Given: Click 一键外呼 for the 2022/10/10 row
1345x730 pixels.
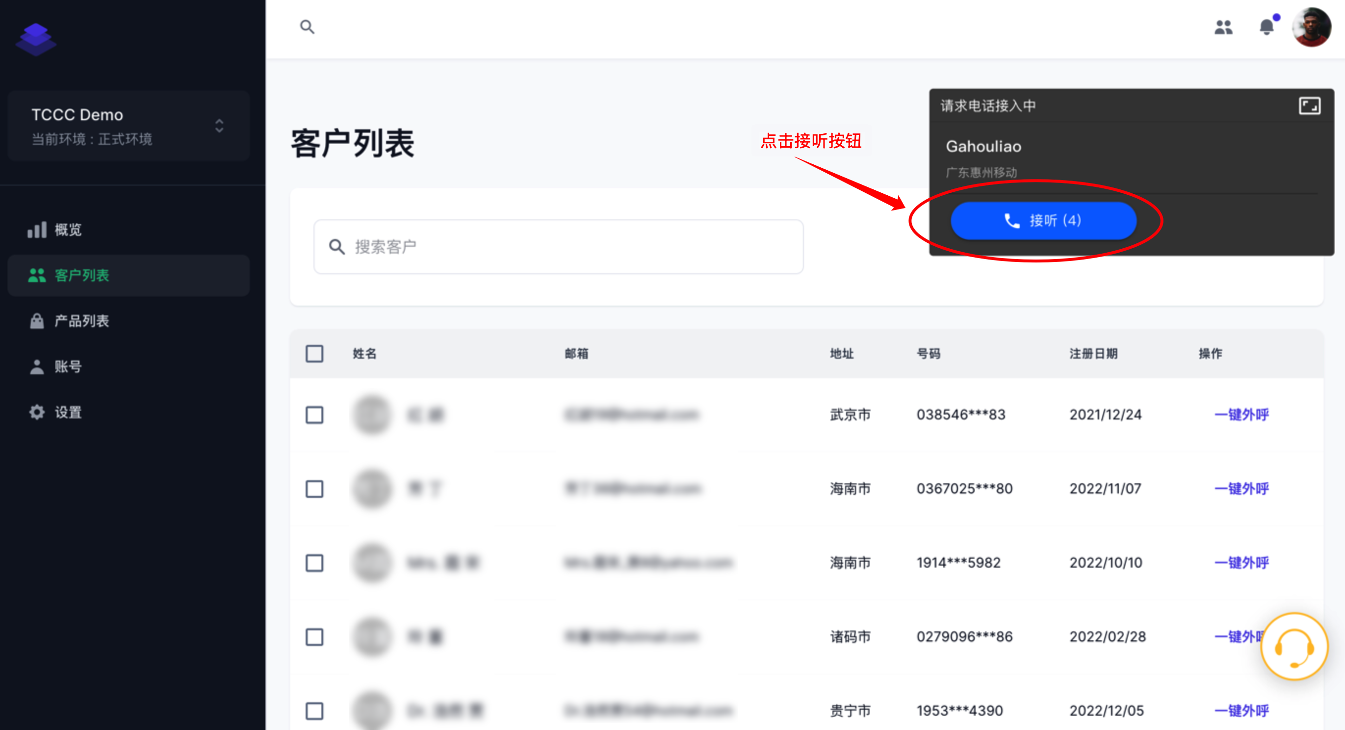Looking at the screenshot, I should click(1241, 563).
